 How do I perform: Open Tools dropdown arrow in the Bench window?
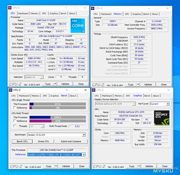tap(56, 166)
